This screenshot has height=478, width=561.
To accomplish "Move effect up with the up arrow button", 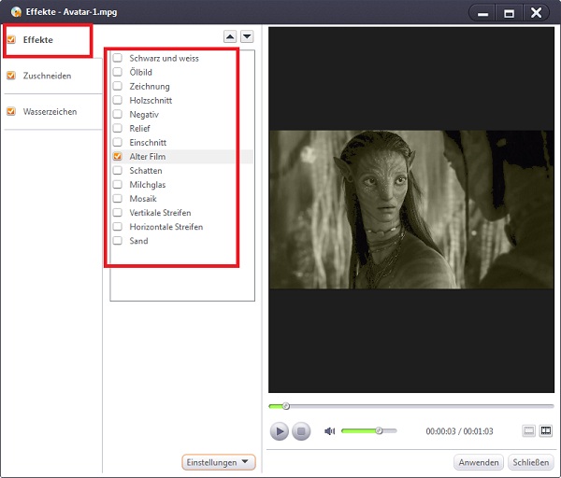I will 230,36.
